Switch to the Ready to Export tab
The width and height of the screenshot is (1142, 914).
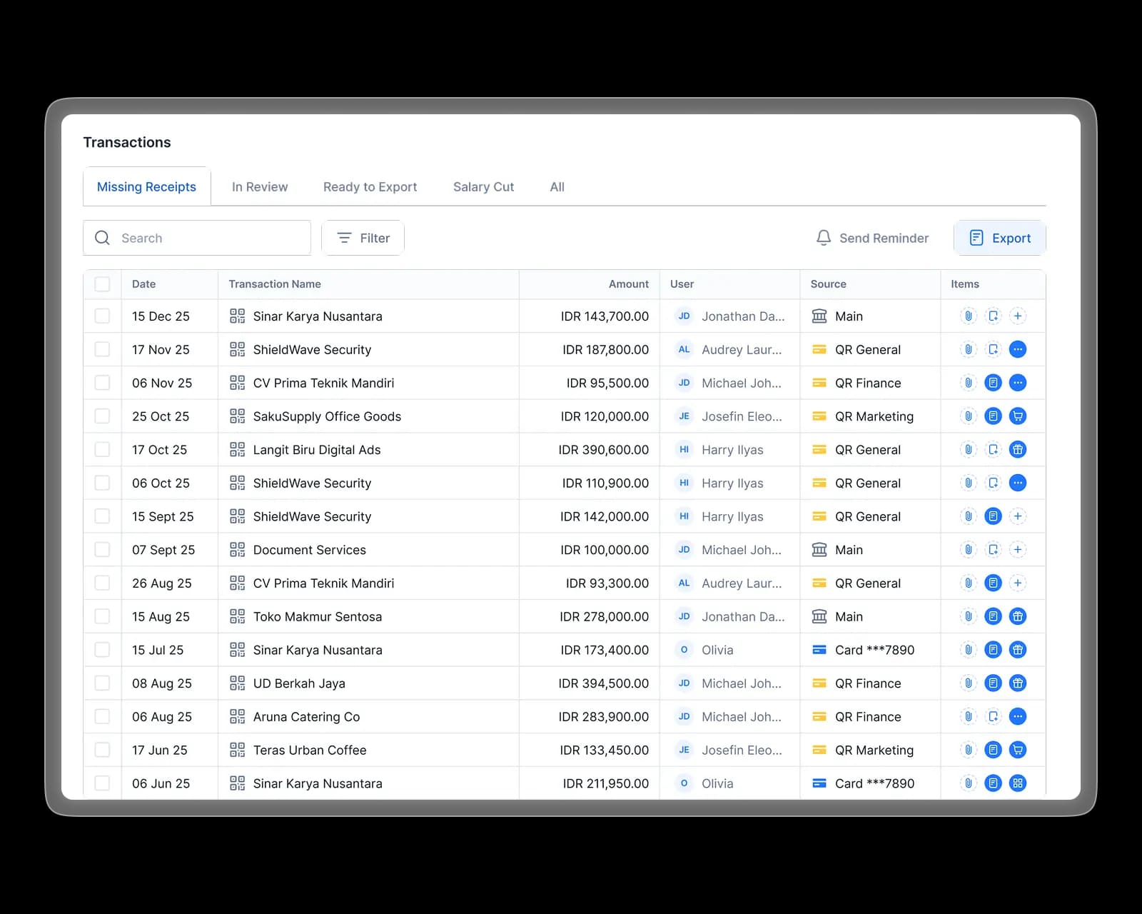coord(370,186)
